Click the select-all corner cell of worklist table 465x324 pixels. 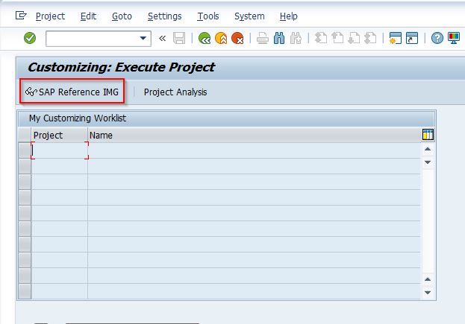tap(25, 136)
